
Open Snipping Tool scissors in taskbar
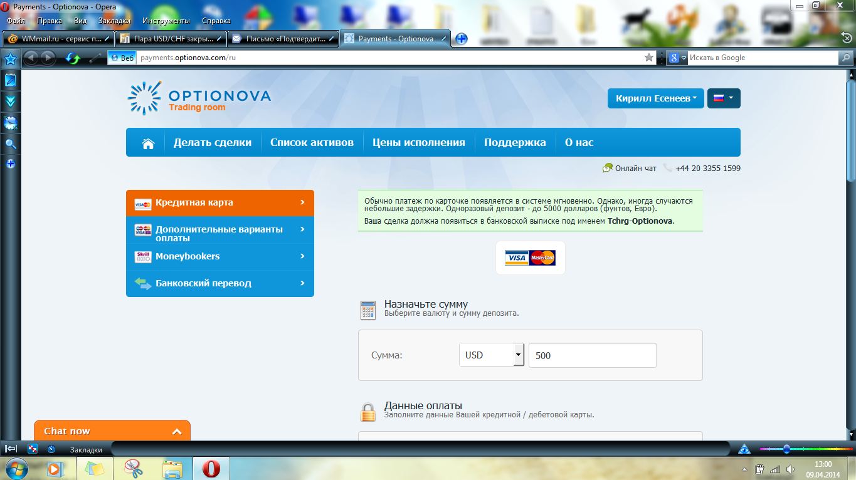coord(133,468)
